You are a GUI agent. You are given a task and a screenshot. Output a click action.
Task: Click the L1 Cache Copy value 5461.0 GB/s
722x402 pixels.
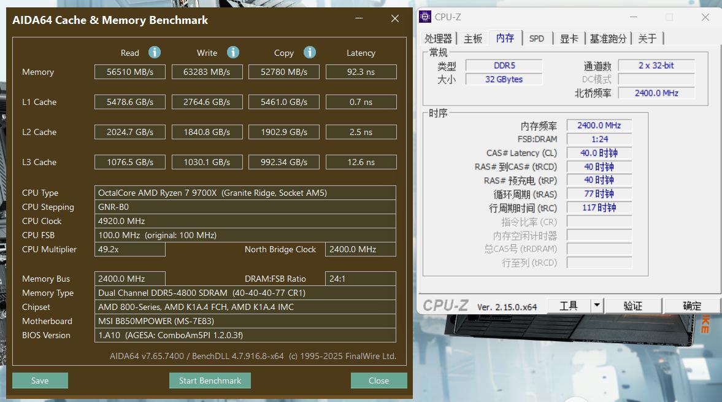[x=283, y=102]
